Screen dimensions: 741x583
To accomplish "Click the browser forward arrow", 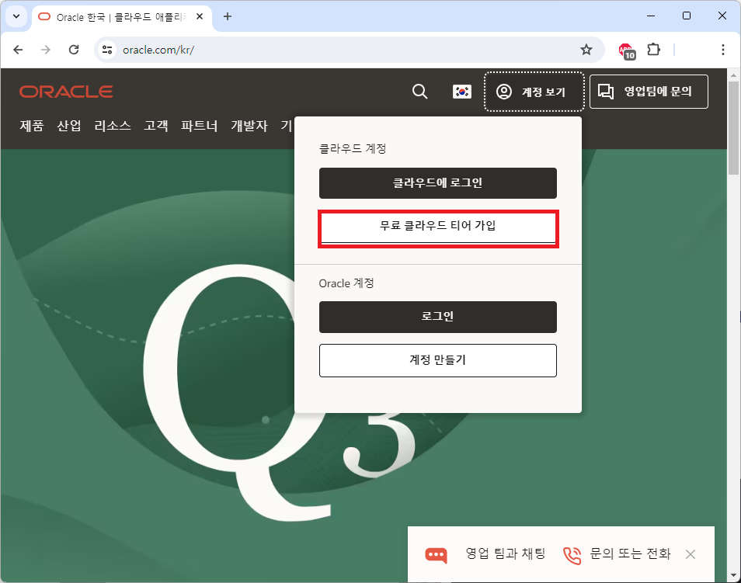I will (x=45, y=50).
